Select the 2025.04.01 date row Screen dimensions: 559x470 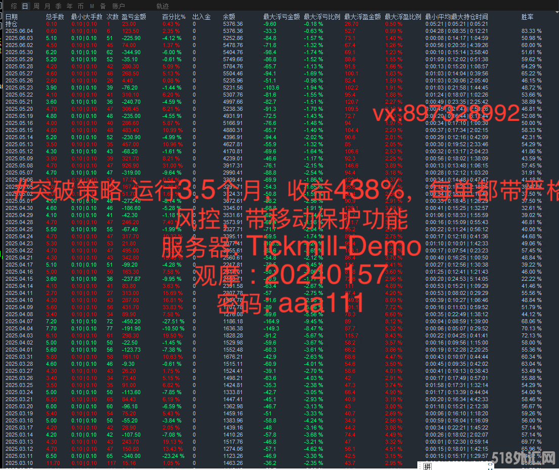[19, 350]
